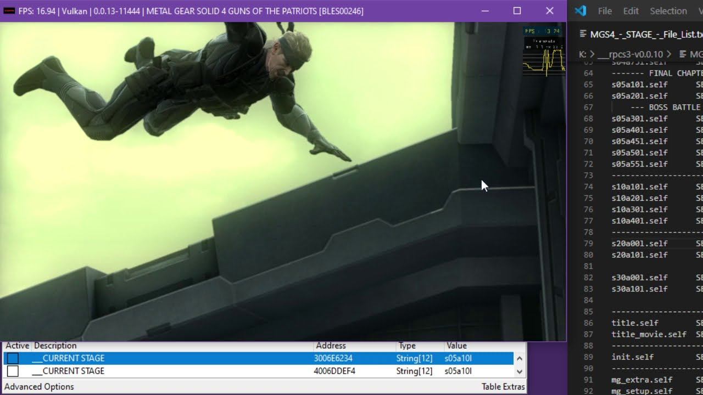This screenshot has height=395, width=703.
Task: Click mg_extra.self text on line 91
Action: [642, 380]
